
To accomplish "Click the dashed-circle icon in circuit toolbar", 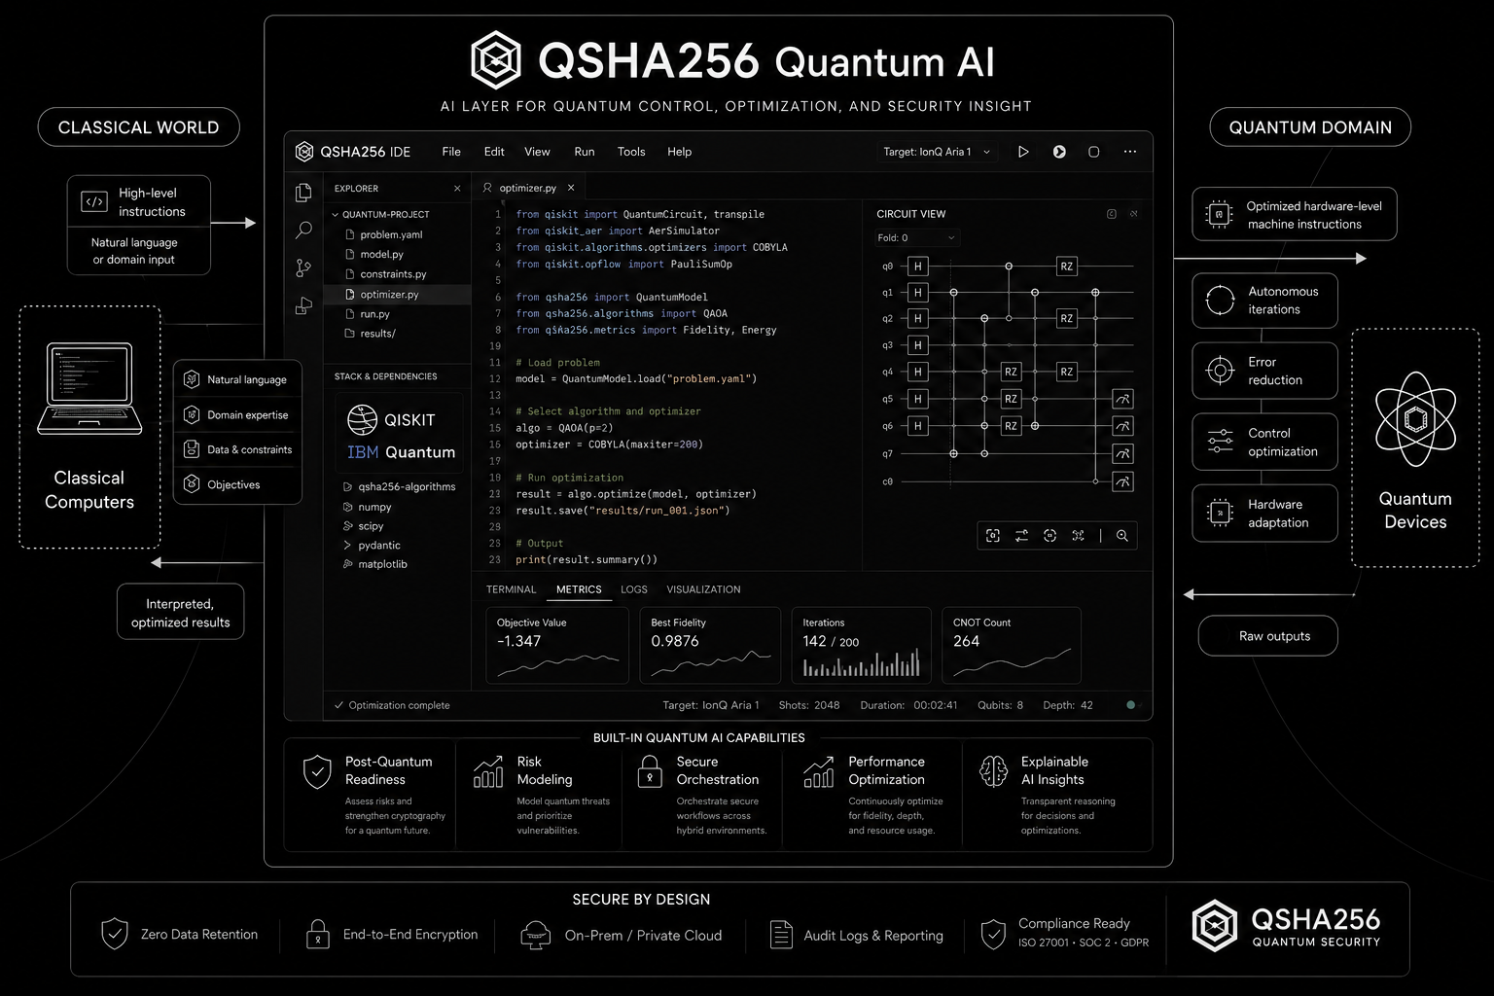I will click(1049, 536).
